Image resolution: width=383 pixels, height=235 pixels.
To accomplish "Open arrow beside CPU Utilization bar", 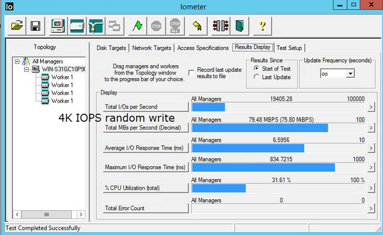I will click(x=371, y=188).
